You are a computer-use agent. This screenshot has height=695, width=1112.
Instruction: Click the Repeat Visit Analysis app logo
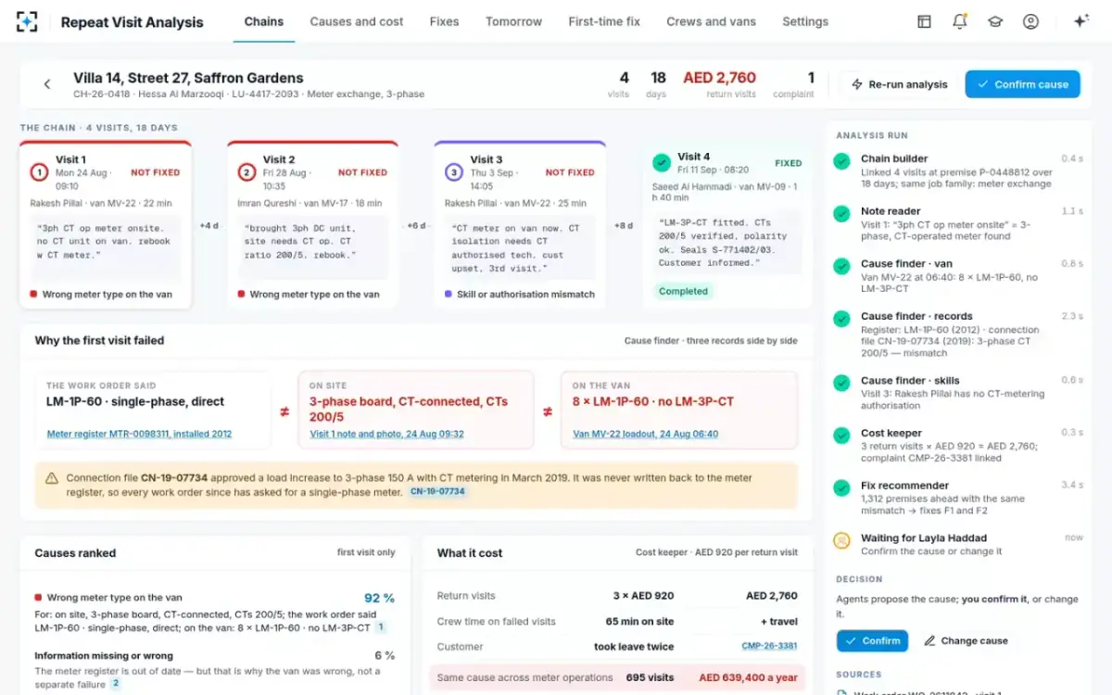click(27, 22)
